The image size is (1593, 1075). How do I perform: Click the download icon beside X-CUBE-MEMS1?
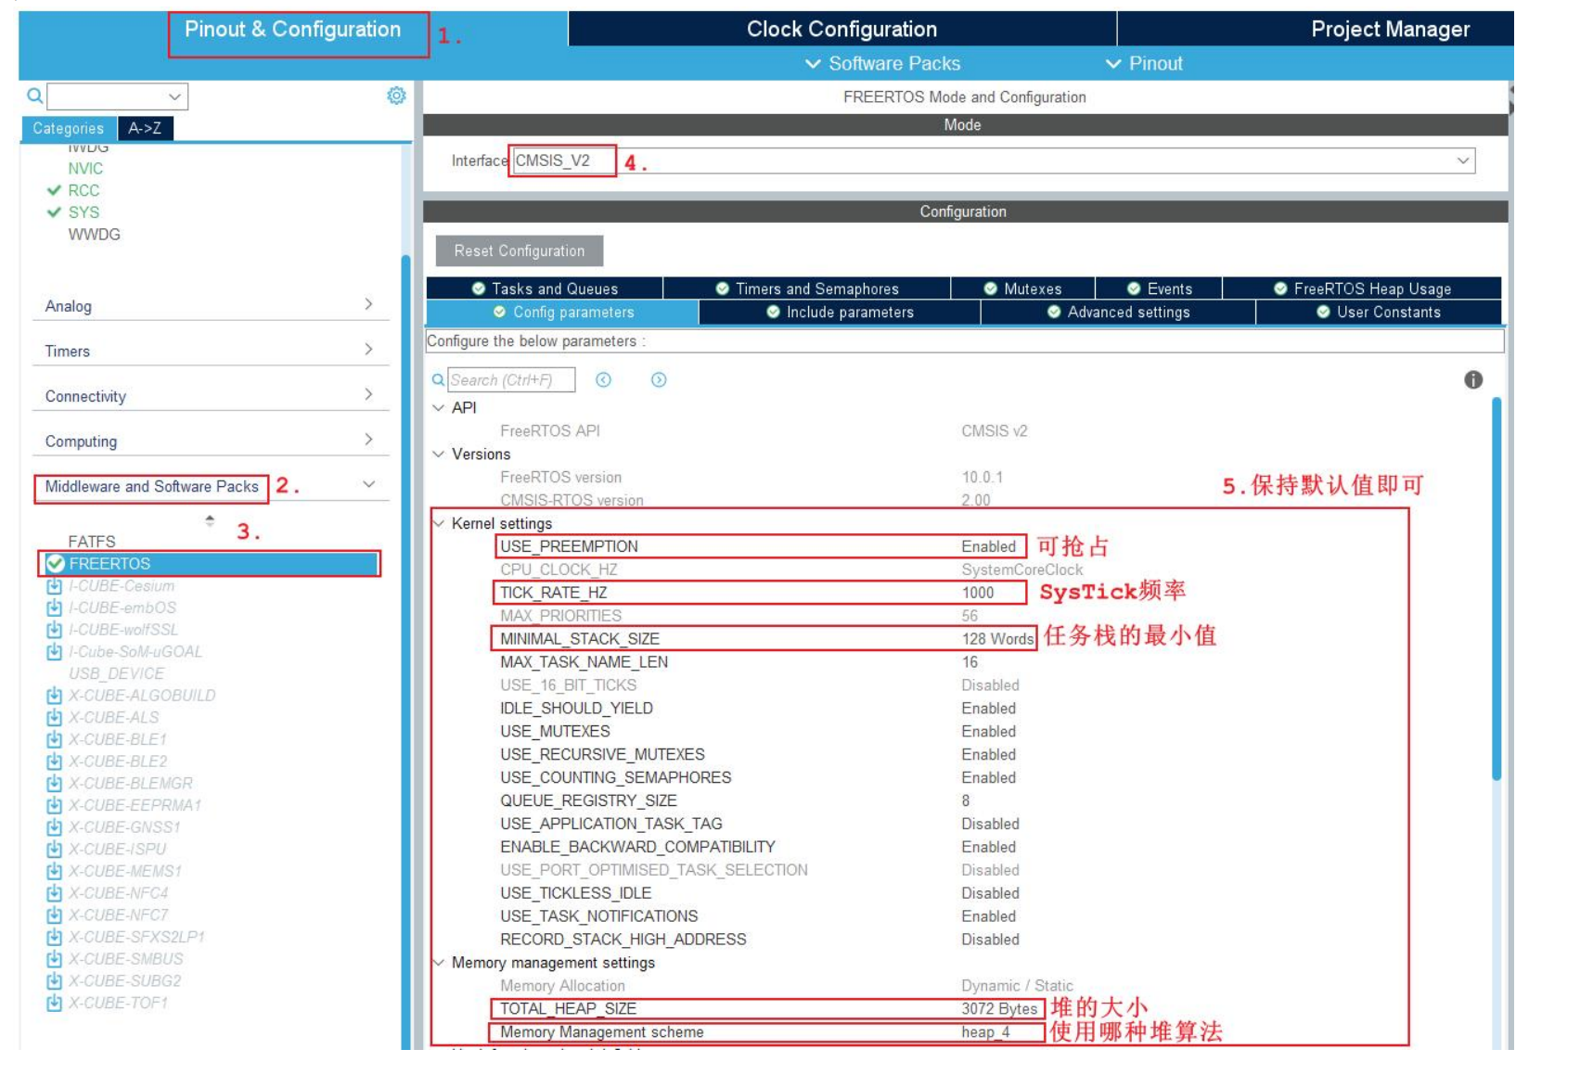[54, 871]
